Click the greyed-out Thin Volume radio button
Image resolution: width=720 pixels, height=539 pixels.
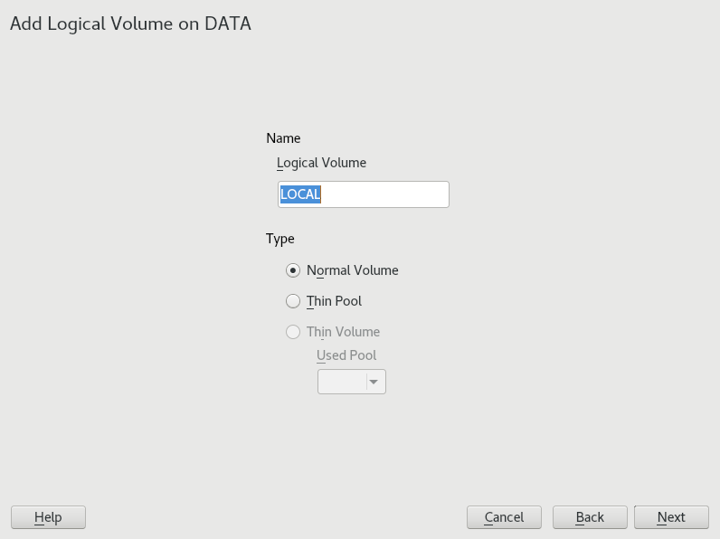click(x=293, y=332)
